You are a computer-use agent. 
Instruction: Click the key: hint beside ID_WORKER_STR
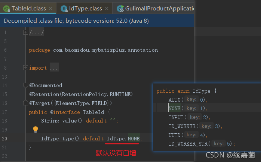tap(218, 143)
